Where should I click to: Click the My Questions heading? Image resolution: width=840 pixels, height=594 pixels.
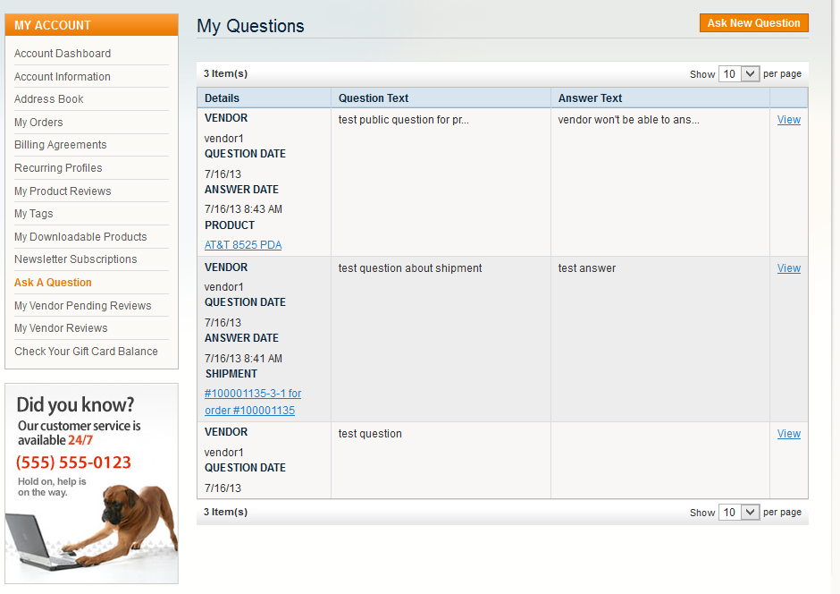tap(251, 26)
